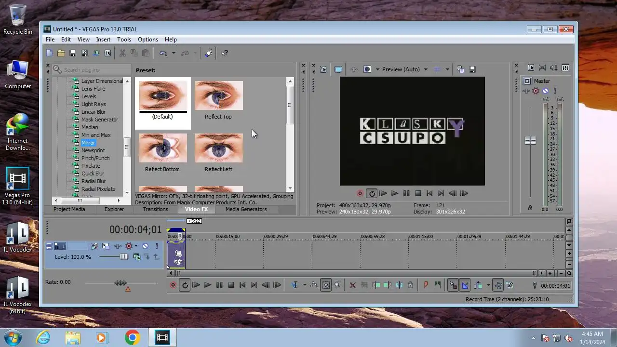The width and height of the screenshot is (617, 347).
Task: Click the Save disk icon in main toolbar
Action: point(73,53)
